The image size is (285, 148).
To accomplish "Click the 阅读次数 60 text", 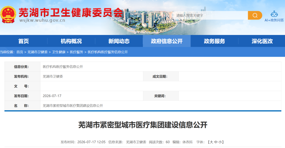I will click(x=159, y=142).
